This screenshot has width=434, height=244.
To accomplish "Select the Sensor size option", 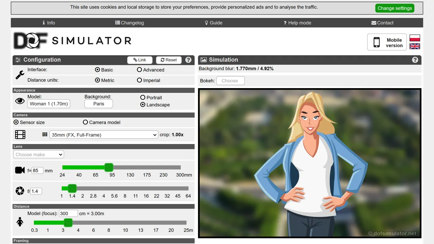I will pyautogui.click(x=16, y=122).
